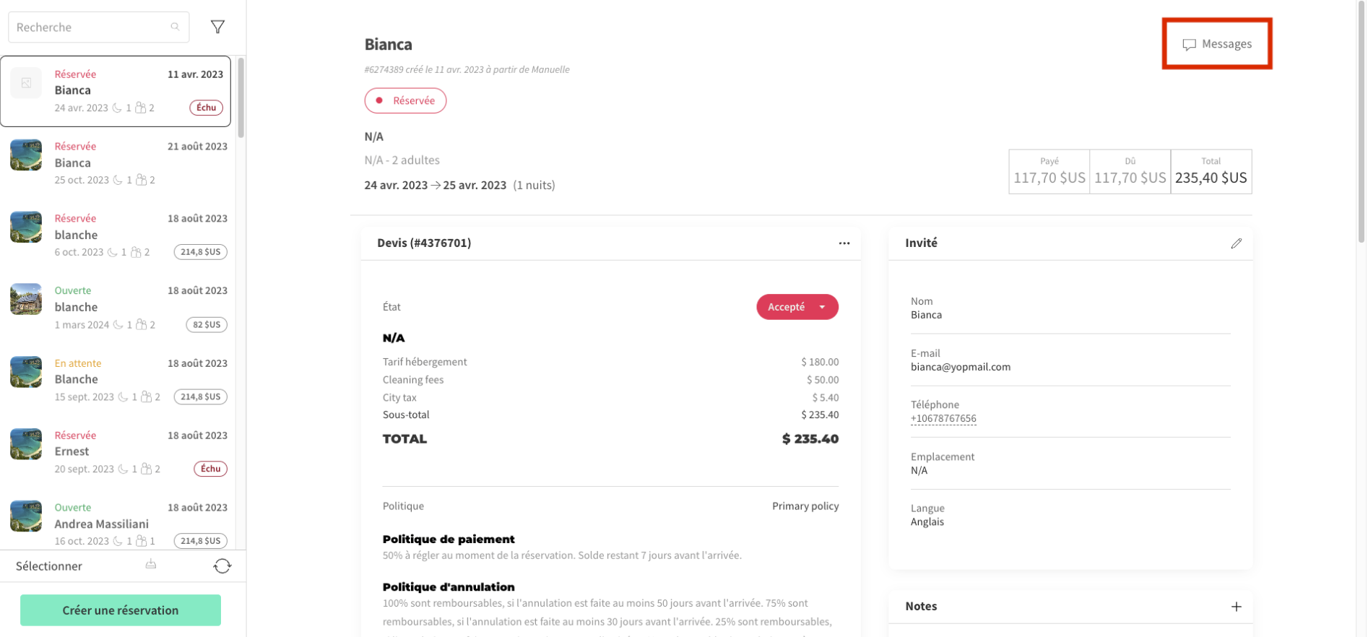Viewport: 1368px width, 637px height.
Task: Open the Devis three-dot menu
Action: point(844,243)
